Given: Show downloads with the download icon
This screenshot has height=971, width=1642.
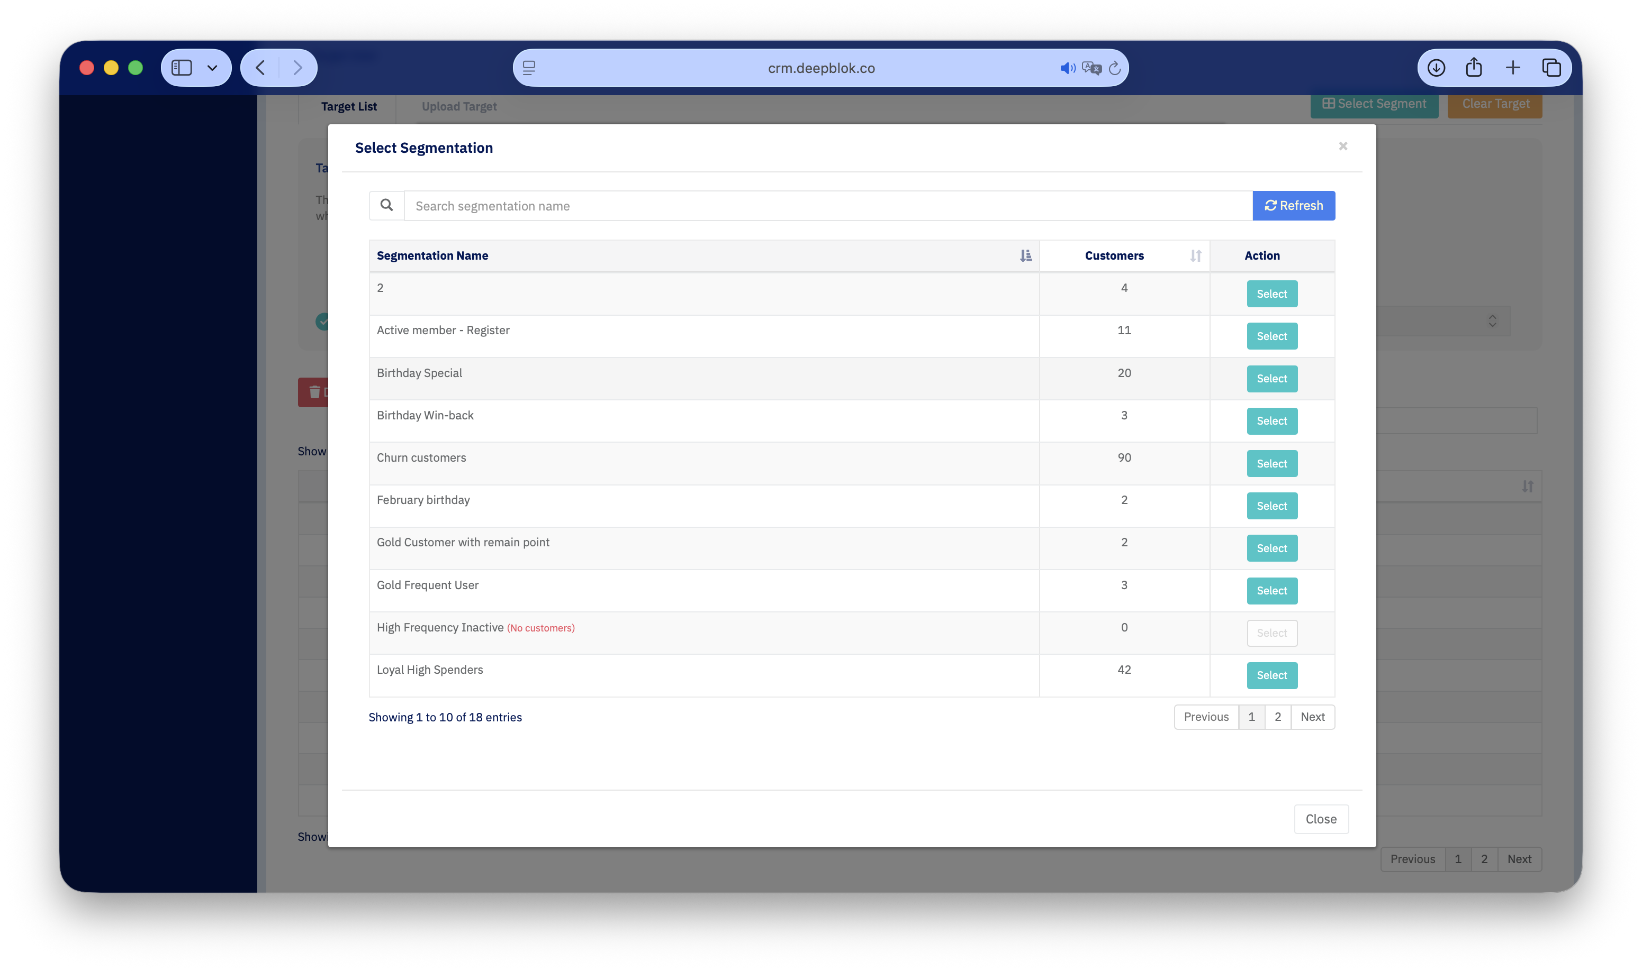Looking at the screenshot, I should point(1436,67).
